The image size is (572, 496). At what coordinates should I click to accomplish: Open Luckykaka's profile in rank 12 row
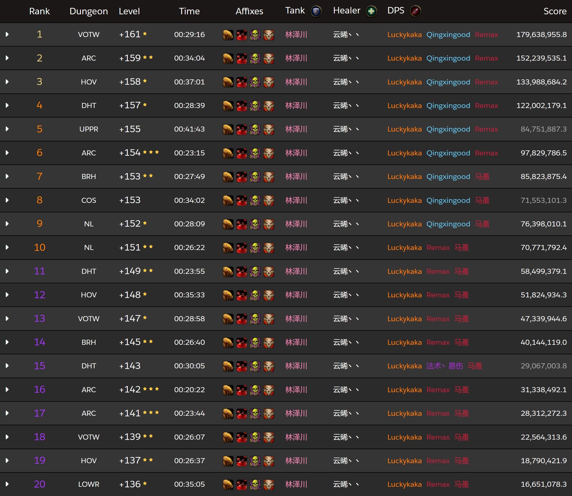(x=404, y=295)
